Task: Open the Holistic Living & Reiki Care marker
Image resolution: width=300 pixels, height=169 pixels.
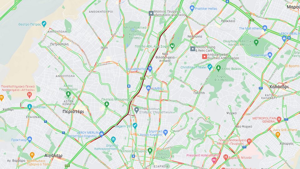Action: (x=193, y=48)
